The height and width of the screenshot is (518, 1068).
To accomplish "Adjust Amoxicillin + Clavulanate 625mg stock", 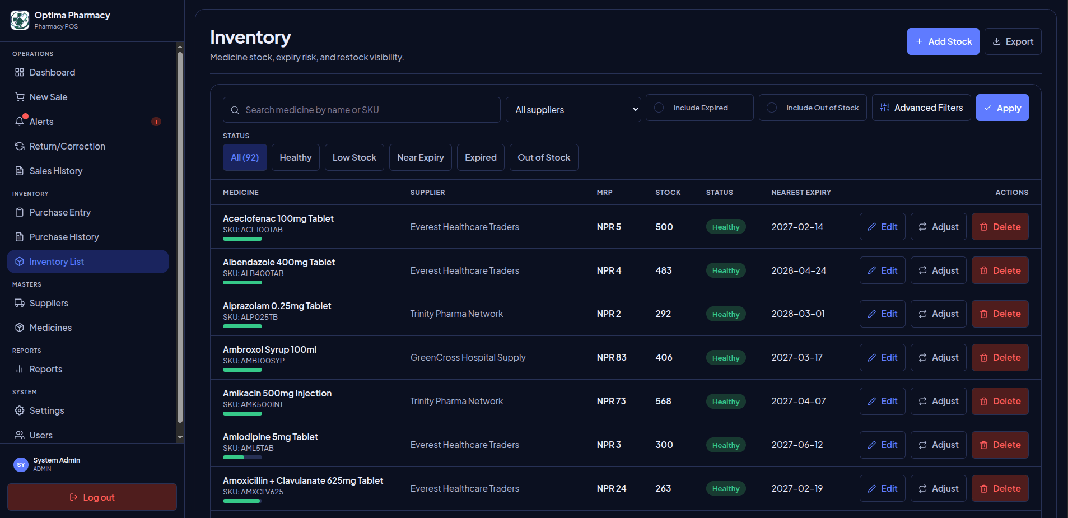I will [938, 488].
